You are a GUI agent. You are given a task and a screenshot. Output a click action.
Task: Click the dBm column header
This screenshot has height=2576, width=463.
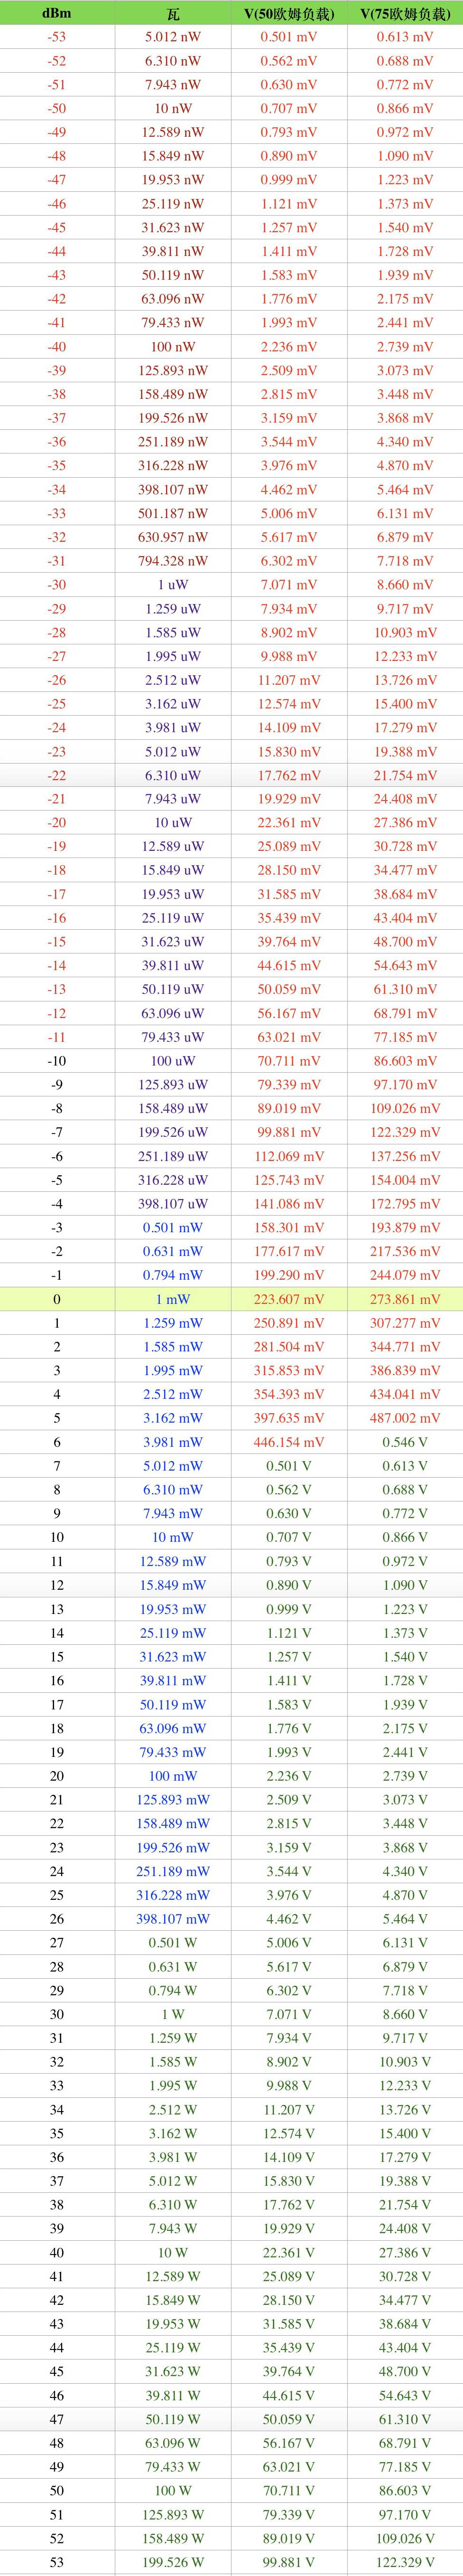tap(57, 13)
